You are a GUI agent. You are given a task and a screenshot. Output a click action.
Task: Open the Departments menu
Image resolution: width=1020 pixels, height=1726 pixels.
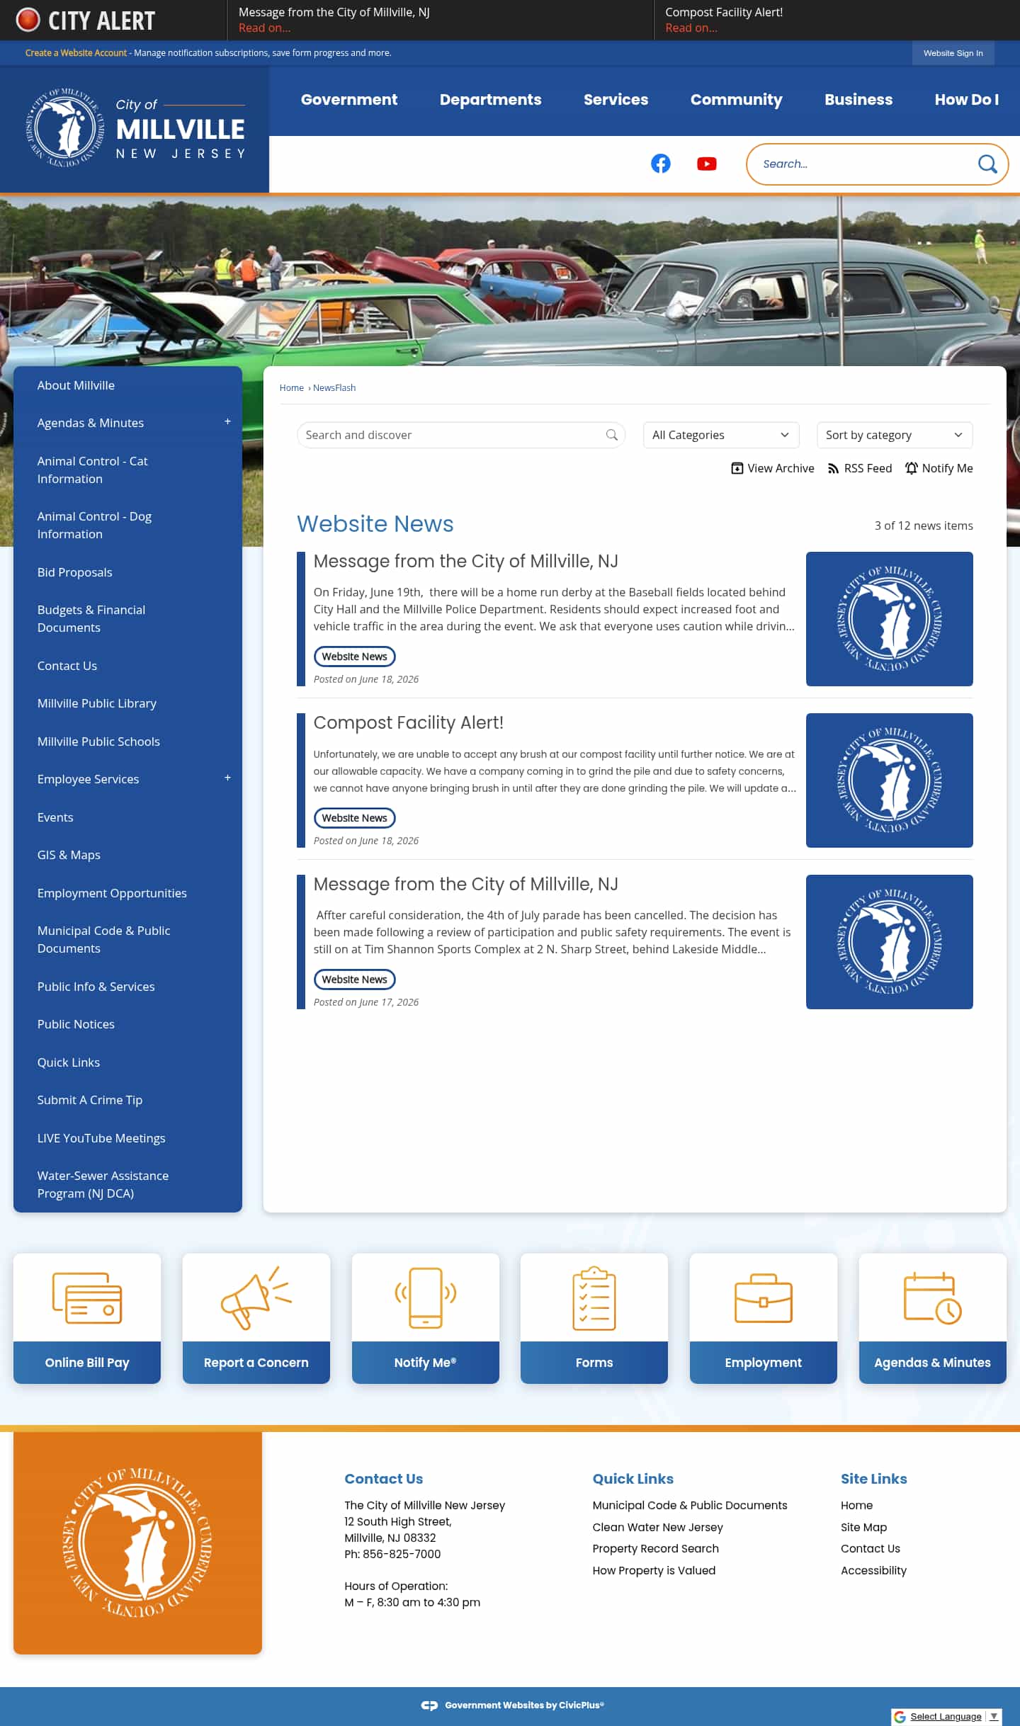490,100
